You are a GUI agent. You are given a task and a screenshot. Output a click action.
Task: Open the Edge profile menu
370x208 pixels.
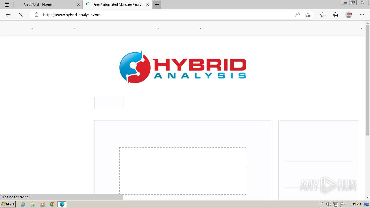349,15
